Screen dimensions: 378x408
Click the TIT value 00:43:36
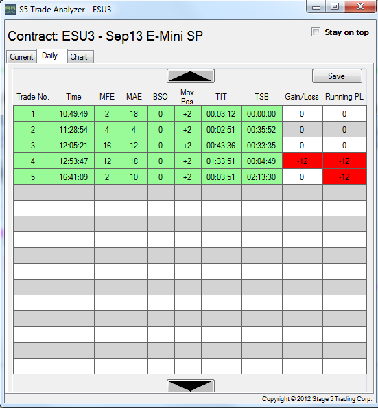222,145
